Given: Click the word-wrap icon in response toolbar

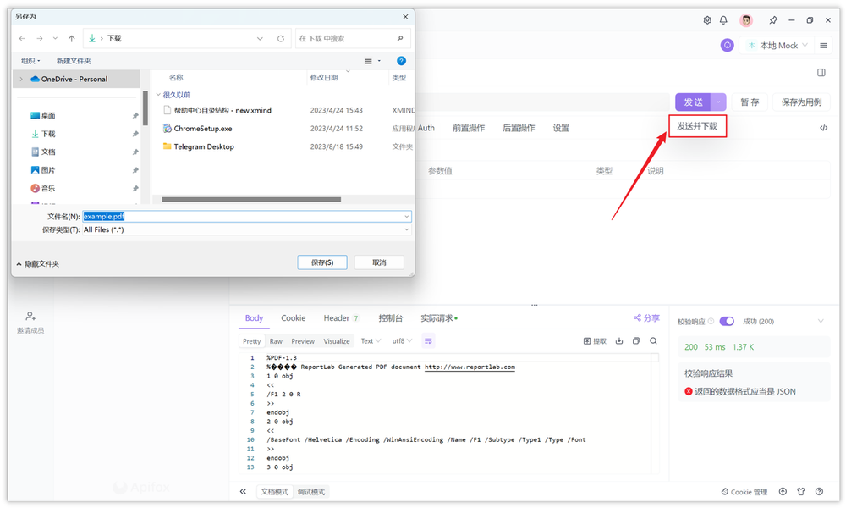Looking at the screenshot, I should point(429,340).
